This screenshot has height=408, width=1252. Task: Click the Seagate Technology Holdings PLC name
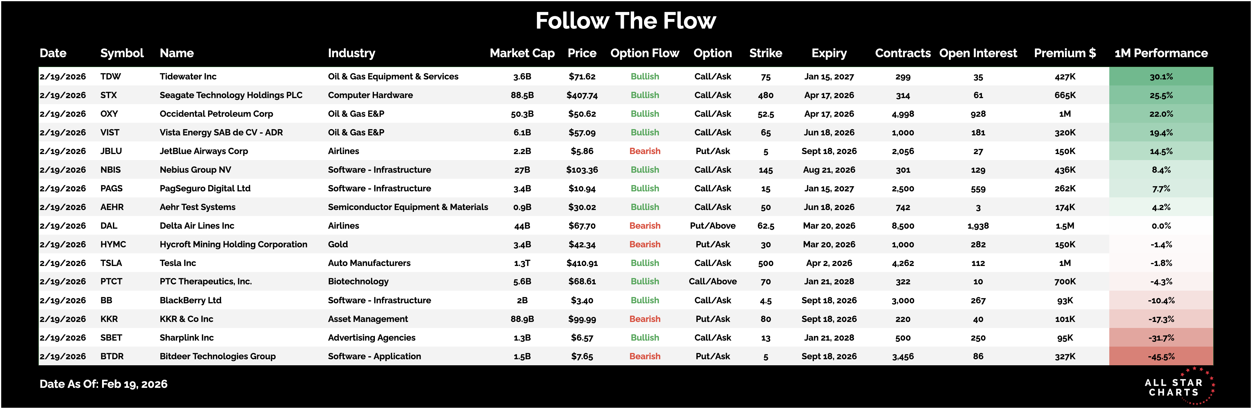point(231,95)
